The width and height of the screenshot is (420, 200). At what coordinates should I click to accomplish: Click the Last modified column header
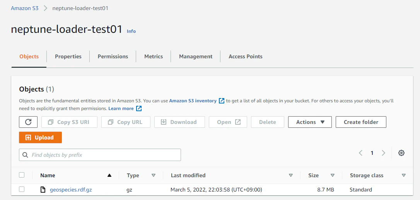(x=188, y=175)
